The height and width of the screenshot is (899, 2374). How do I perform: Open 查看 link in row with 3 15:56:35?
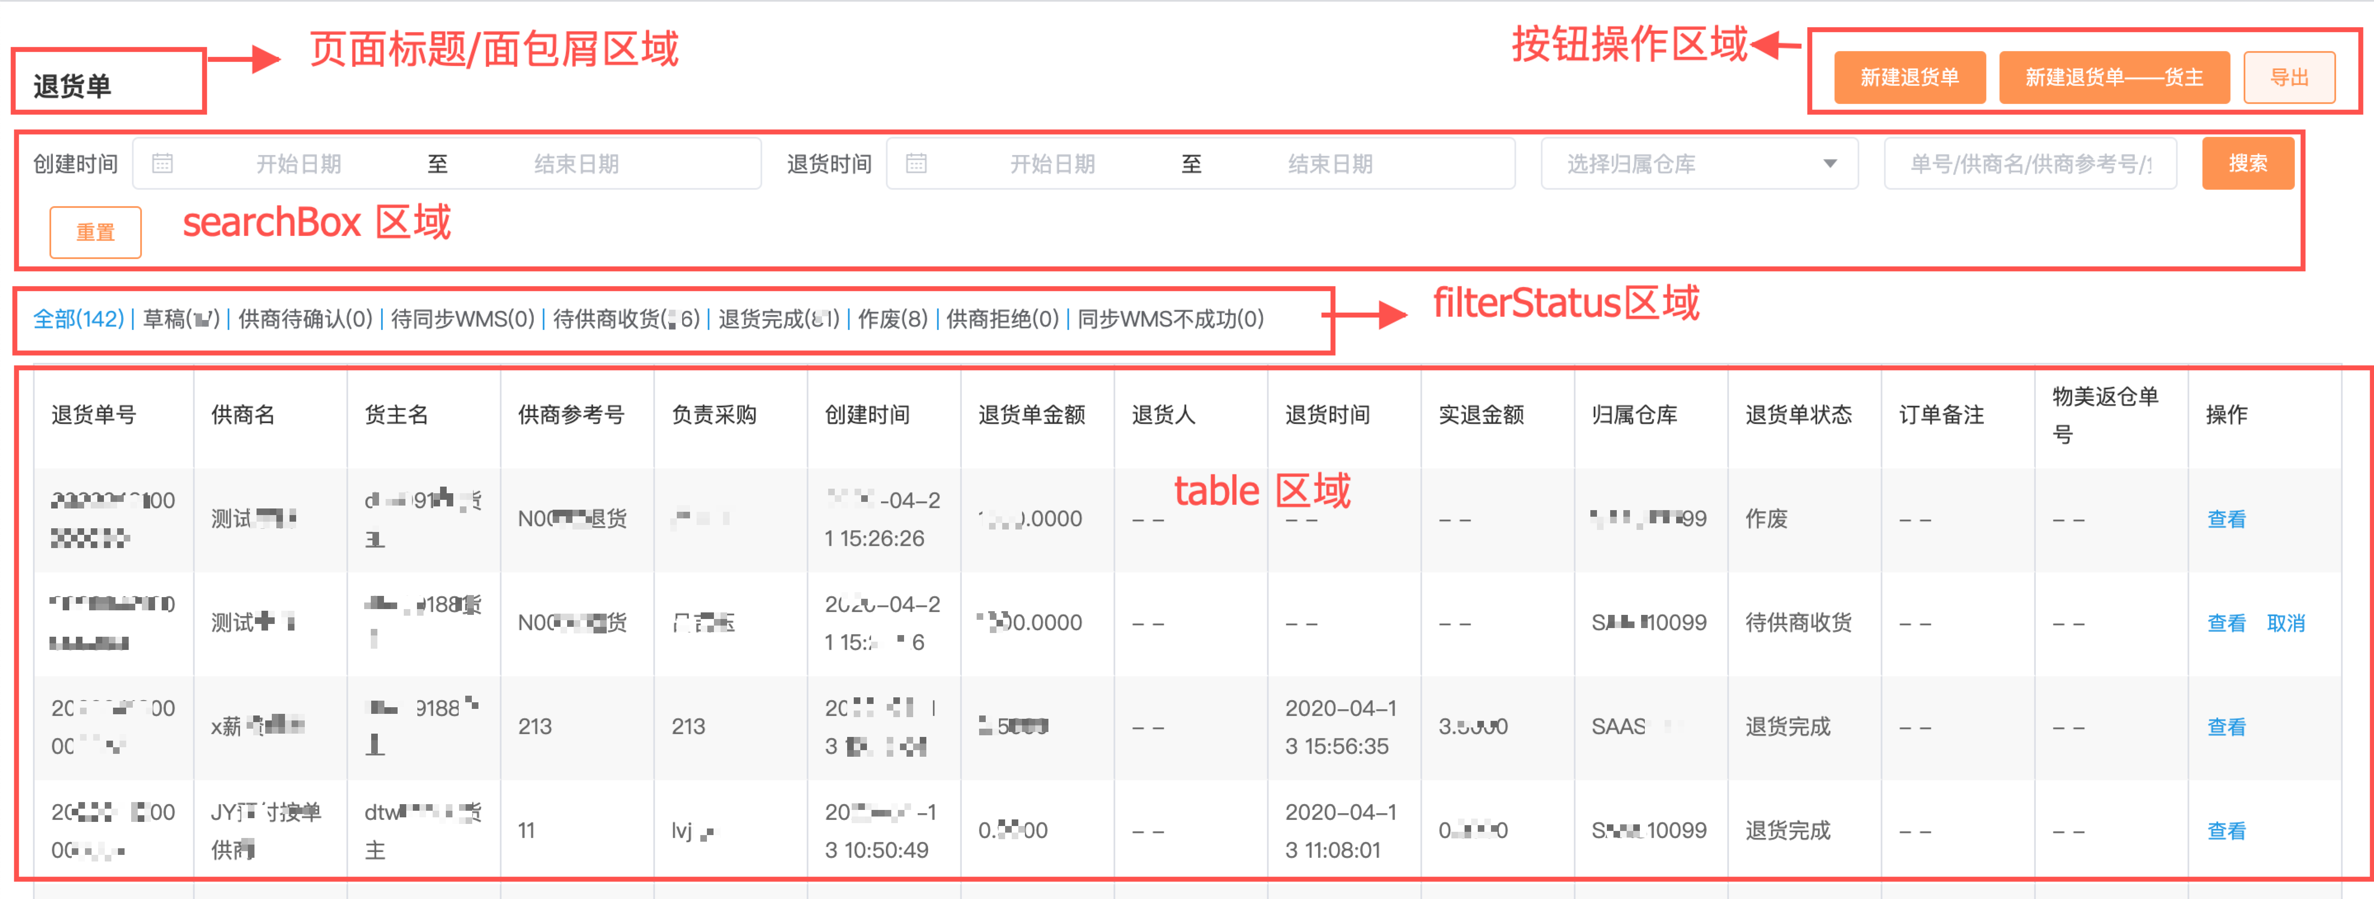(x=2226, y=728)
